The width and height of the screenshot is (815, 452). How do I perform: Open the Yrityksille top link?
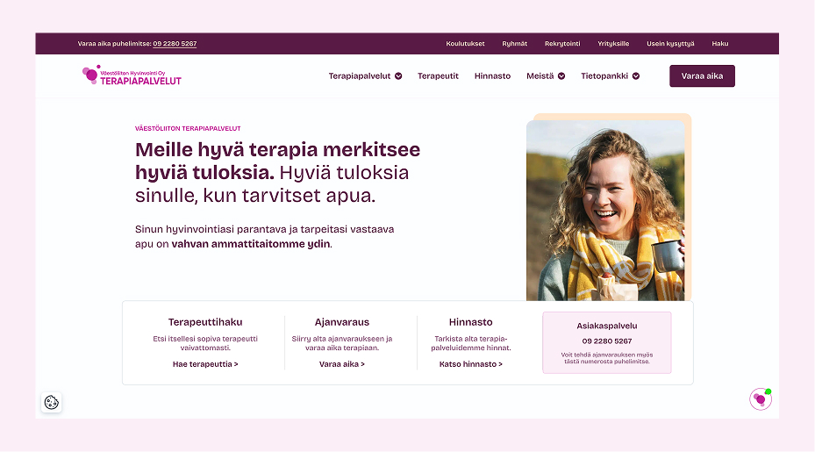click(613, 44)
